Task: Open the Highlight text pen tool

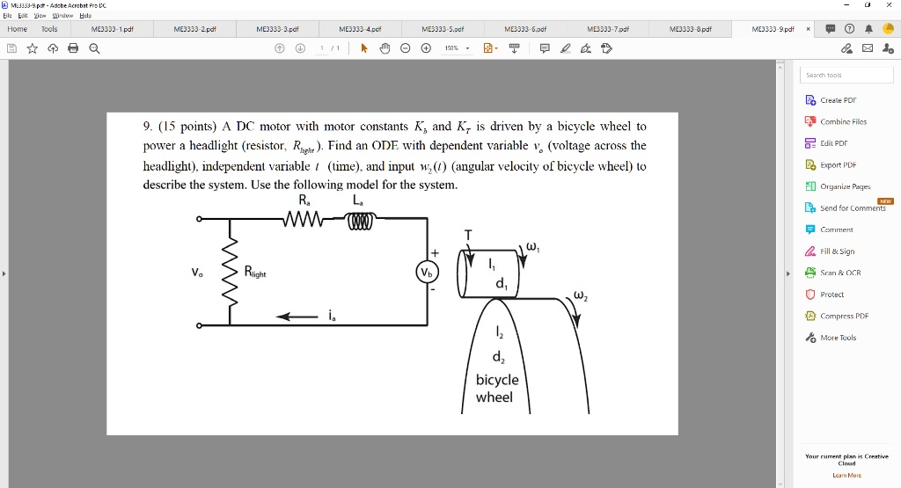Action: tap(566, 48)
